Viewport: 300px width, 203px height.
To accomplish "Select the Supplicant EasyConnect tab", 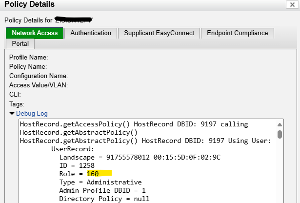I will 159,33.
